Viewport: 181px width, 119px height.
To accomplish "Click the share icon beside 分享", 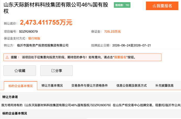I will pyautogui.click(x=53, y=71).
